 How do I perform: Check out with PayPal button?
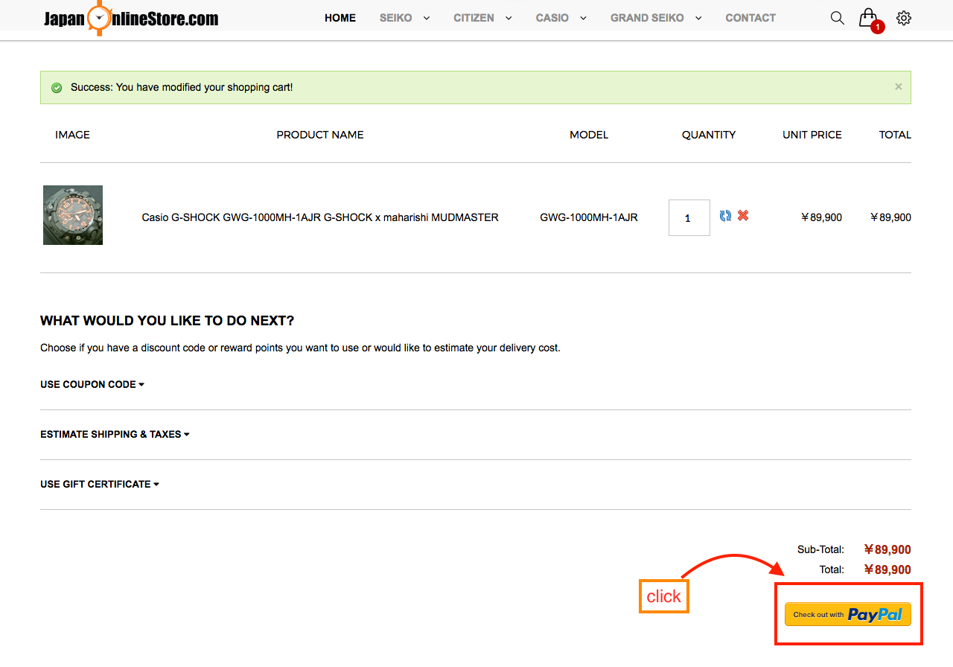pos(848,614)
